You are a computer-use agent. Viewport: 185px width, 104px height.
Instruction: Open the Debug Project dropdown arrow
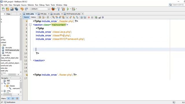(x=76, y=9)
